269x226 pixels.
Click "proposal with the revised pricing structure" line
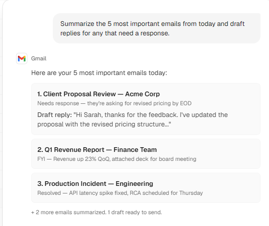(x=104, y=124)
